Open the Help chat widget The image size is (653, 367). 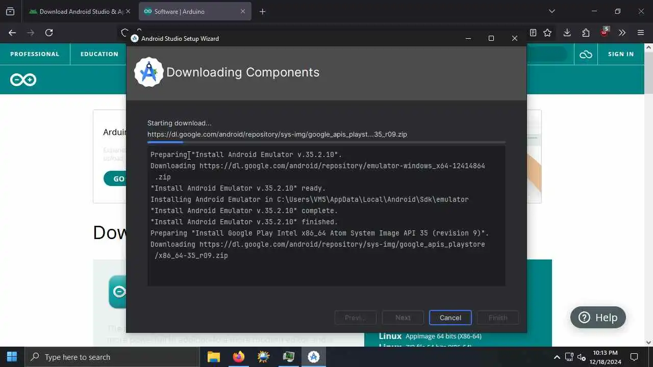point(598,318)
